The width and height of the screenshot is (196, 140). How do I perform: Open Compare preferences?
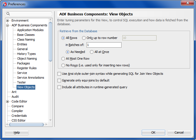click(18, 106)
